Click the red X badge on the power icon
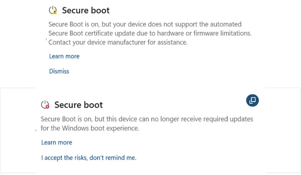Viewport: 301px width, 175px height. 47,107
